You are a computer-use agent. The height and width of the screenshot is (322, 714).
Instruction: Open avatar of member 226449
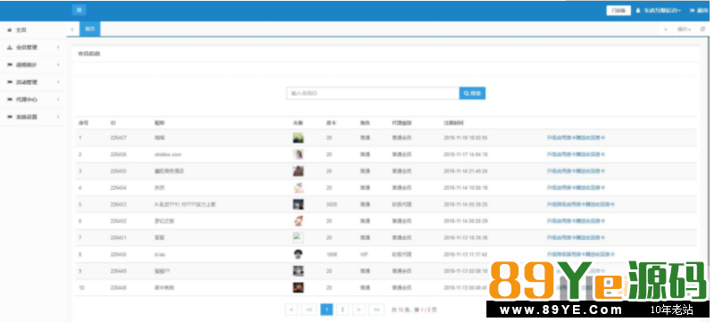298,271
